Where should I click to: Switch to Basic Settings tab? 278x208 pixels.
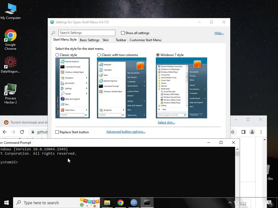coord(90,40)
